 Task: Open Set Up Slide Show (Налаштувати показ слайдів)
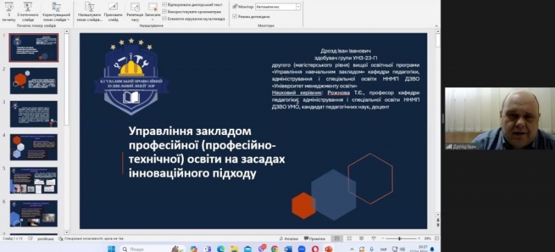[x=89, y=12]
